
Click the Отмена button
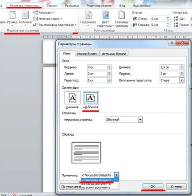[x=176, y=187]
